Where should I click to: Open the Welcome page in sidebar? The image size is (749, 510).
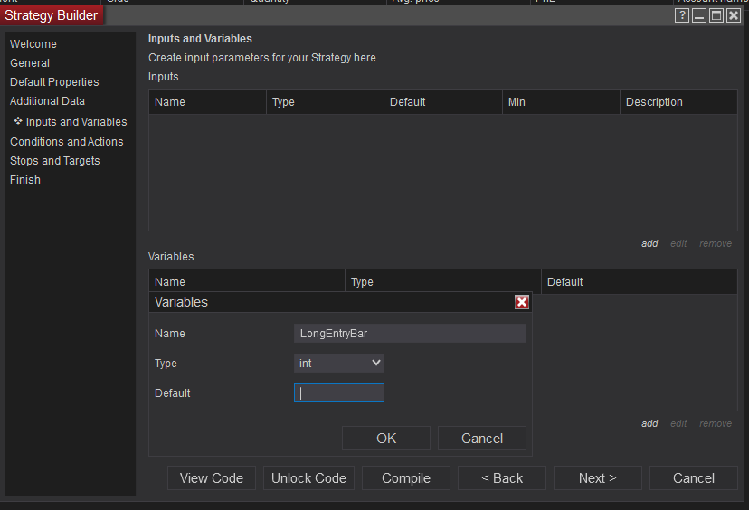pos(33,44)
